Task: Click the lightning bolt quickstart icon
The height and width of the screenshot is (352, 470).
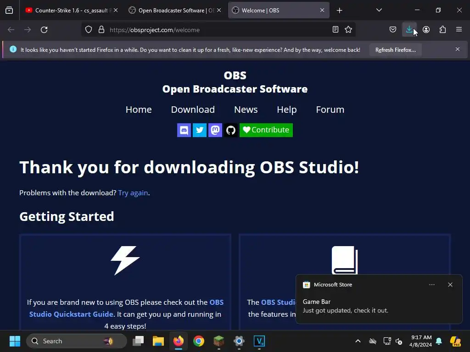Action: [x=125, y=260]
